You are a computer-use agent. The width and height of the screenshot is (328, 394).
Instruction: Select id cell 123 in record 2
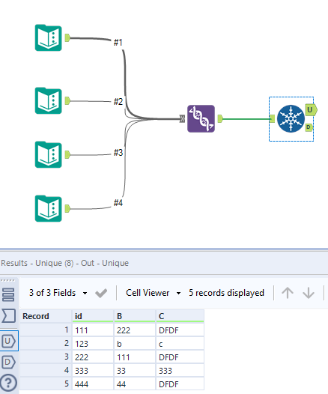(x=93, y=344)
